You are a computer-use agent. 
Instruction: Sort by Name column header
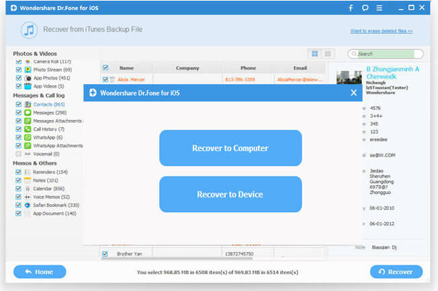pos(127,68)
